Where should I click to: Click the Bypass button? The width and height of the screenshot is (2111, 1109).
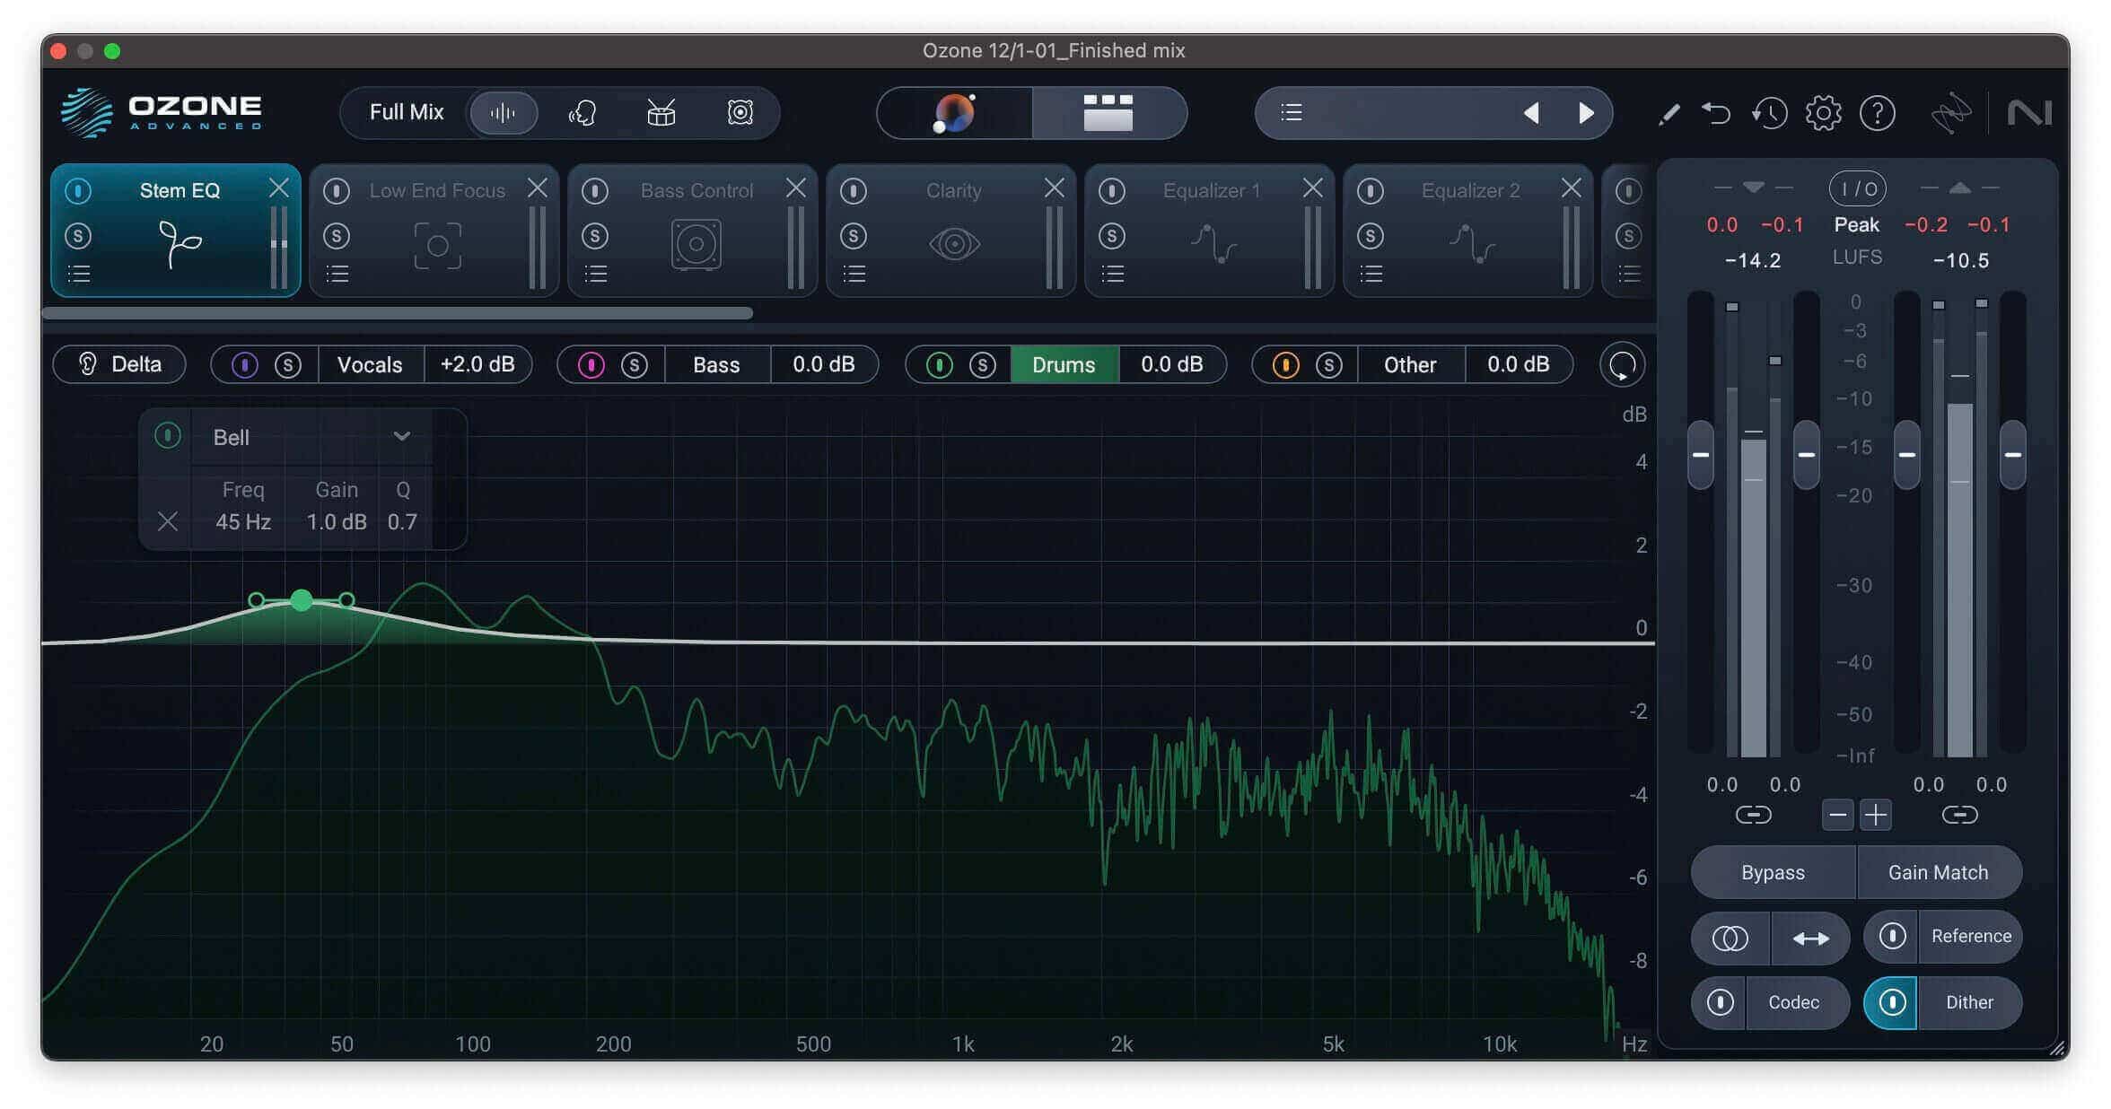(x=1773, y=872)
